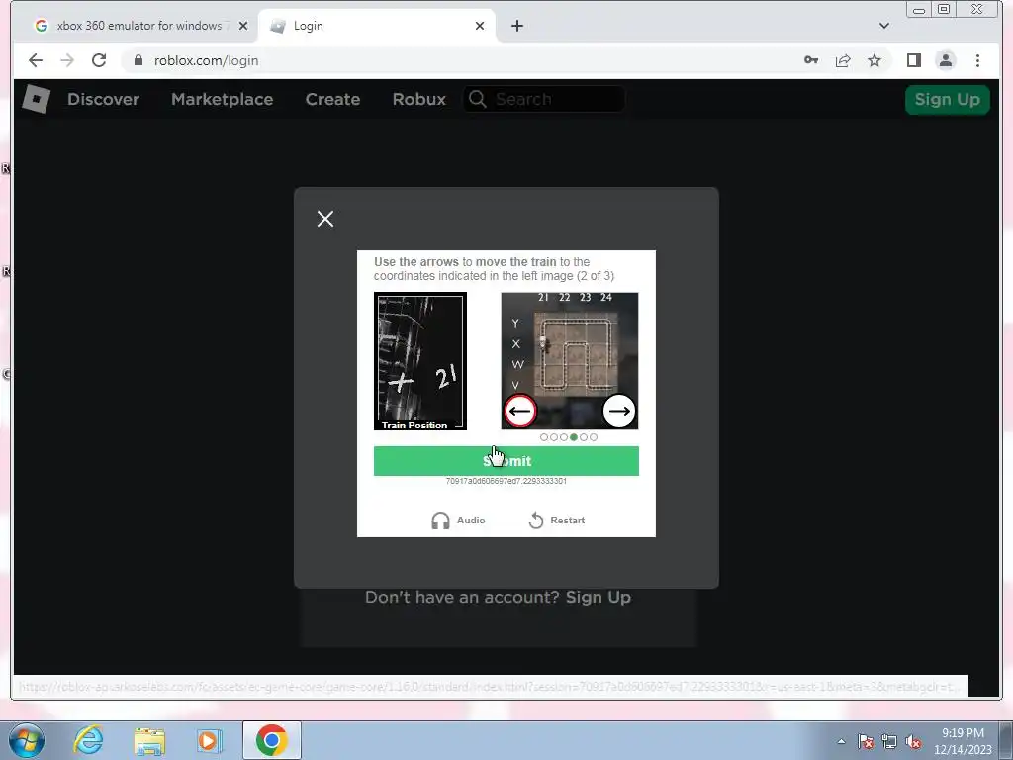Open the Roblox logo home link
Viewport: 1013px width, 760px height.
coord(37,100)
